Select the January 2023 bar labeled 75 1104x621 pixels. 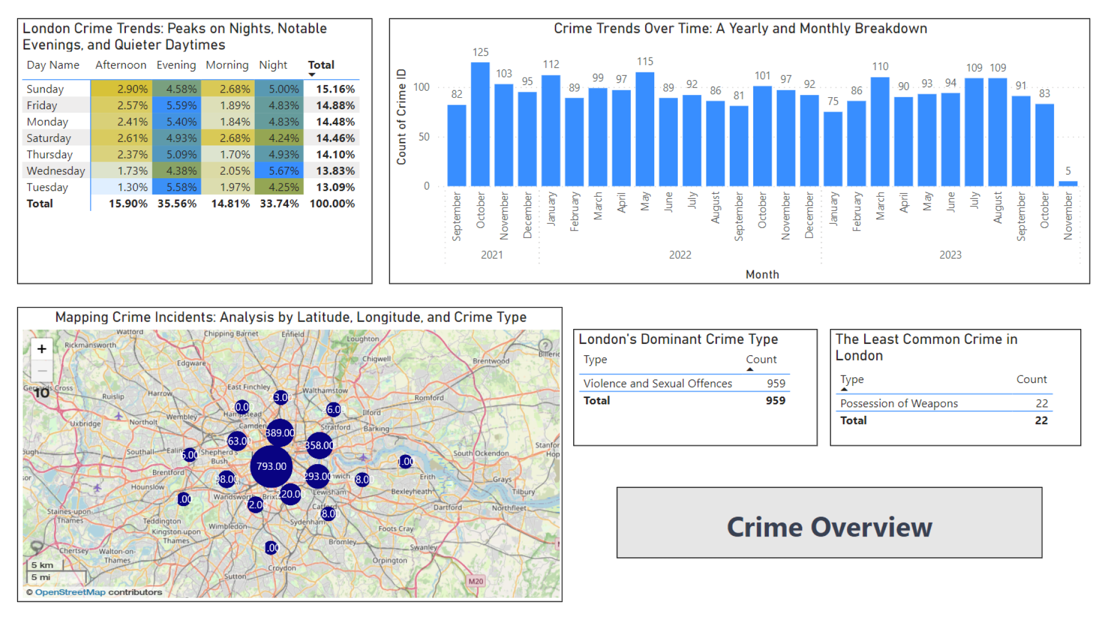833,149
